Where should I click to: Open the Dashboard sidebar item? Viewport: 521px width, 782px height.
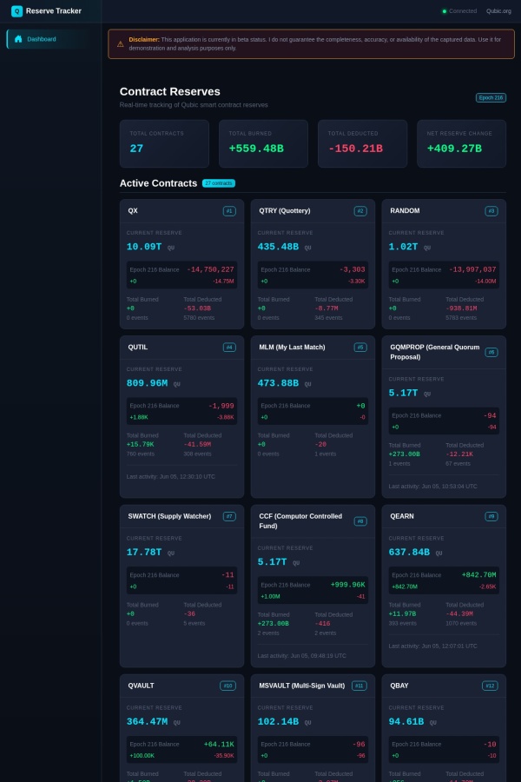[x=51, y=39]
